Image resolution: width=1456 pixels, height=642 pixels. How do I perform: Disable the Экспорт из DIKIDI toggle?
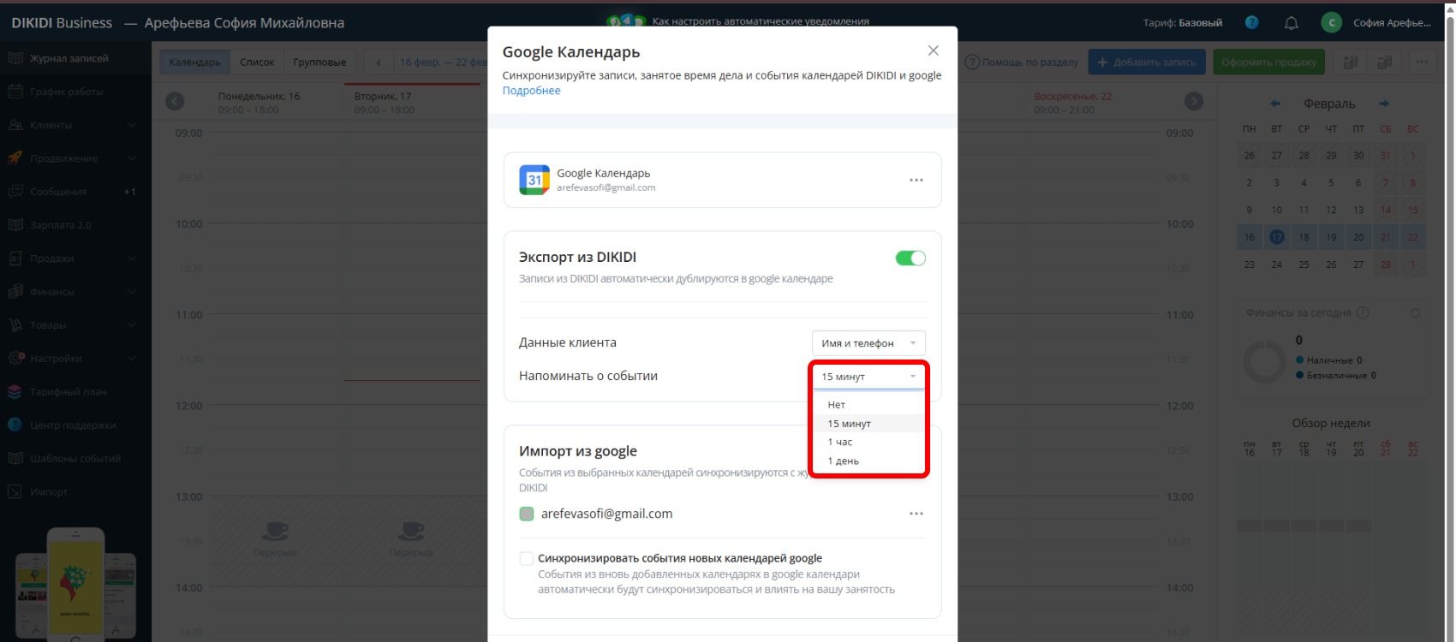[x=910, y=258]
